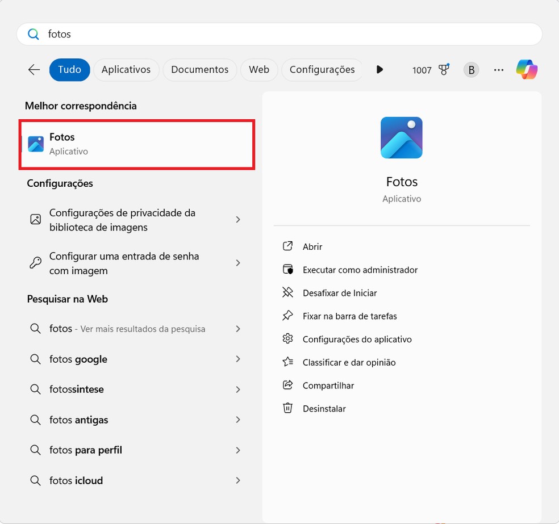Click the share icon beside Compartilhar

click(287, 385)
